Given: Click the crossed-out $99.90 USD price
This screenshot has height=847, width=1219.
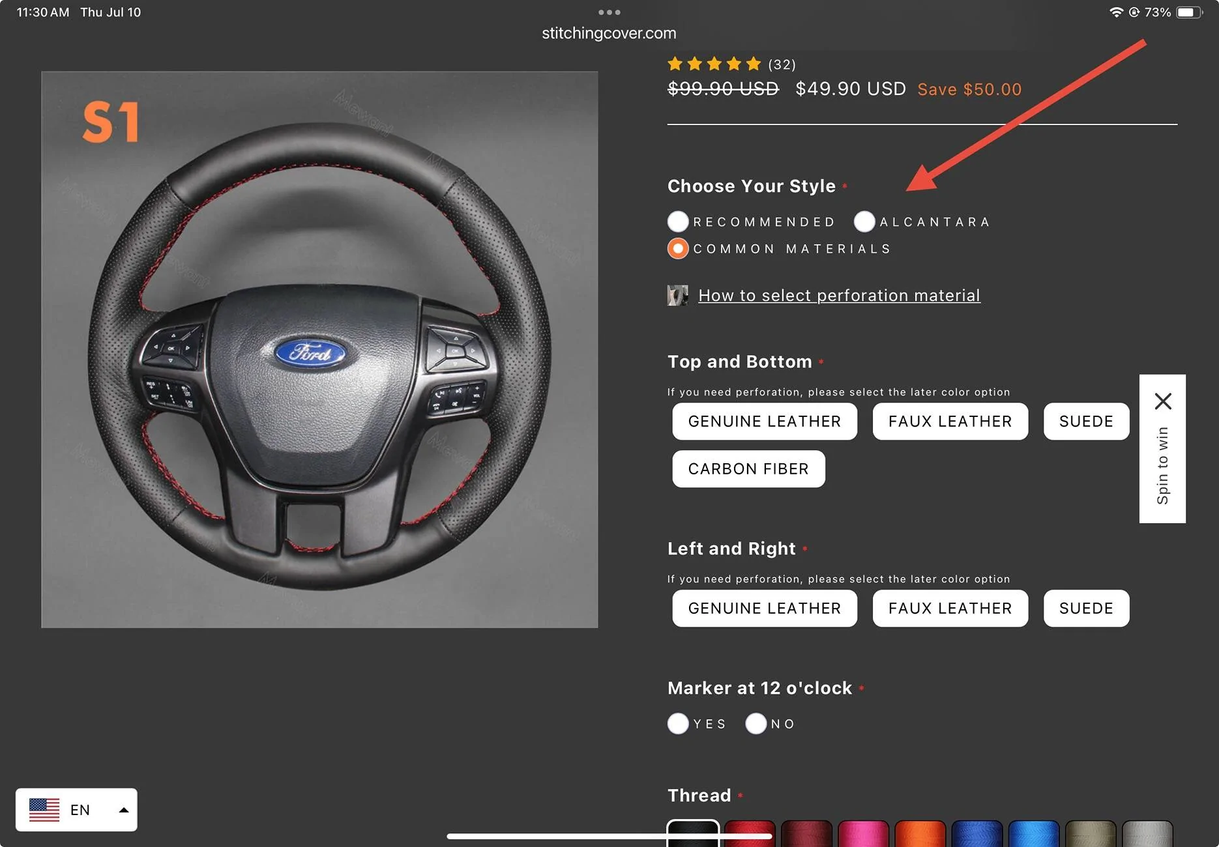Looking at the screenshot, I should coord(723,89).
